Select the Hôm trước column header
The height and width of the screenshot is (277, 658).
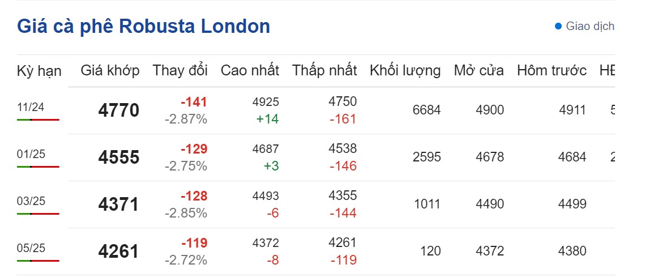pyautogui.click(x=552, y=71)
